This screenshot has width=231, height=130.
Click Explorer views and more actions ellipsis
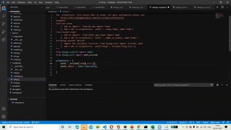click(x=42, y=7)
